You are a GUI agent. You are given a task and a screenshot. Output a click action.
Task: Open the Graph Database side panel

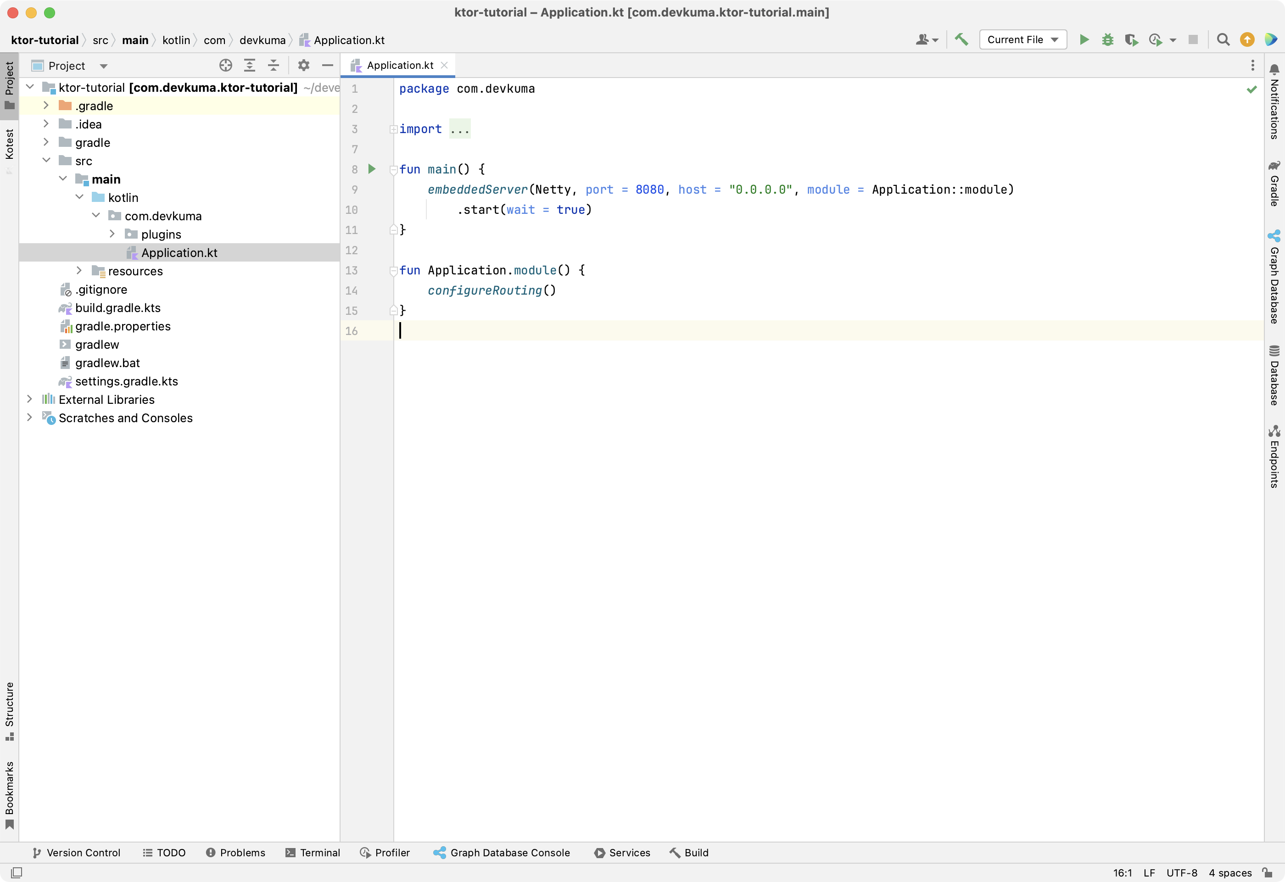[1274, 277]
